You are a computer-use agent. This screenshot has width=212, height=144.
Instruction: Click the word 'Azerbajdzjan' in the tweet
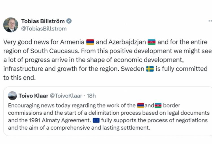click(126, 42)
